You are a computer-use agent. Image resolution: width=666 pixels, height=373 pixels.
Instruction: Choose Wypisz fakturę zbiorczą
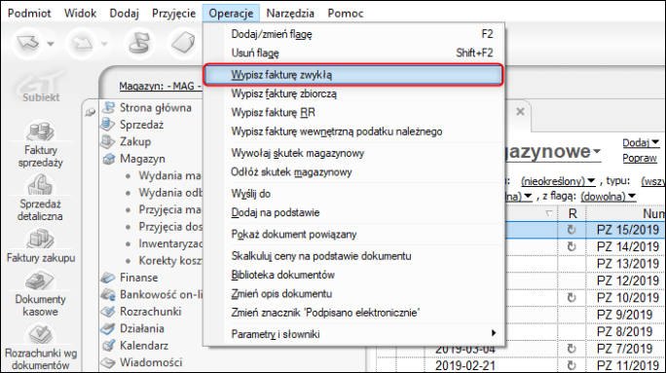click(354, 93)
